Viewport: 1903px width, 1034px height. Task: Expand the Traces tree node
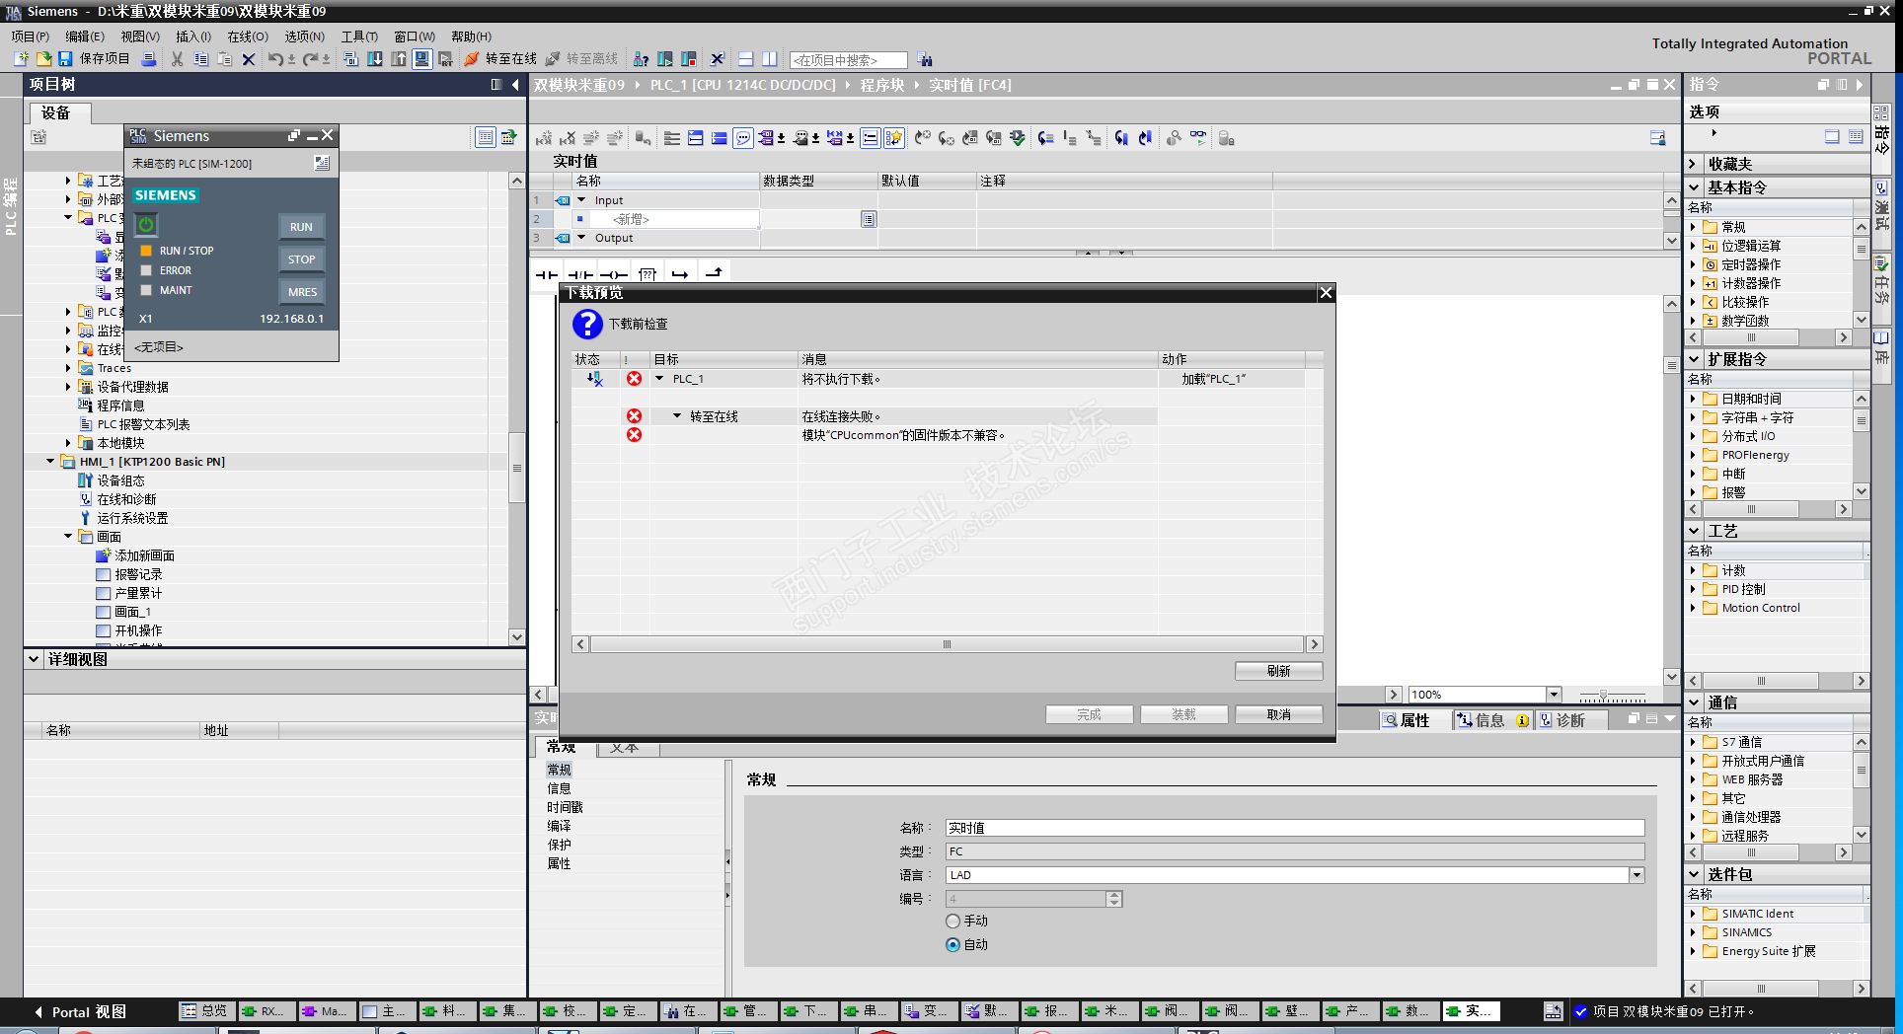tap(68, 368)
